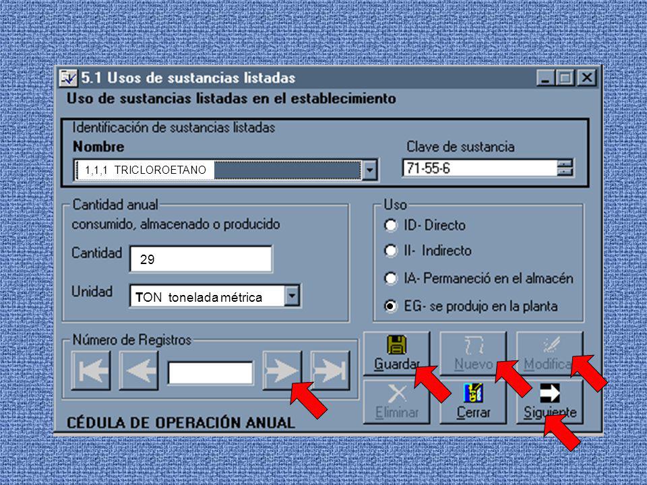Click the Nuevo record button

pos(473,354)
